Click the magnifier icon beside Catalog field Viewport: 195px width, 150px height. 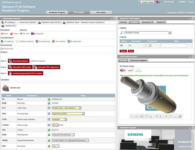tap(122, 33)
